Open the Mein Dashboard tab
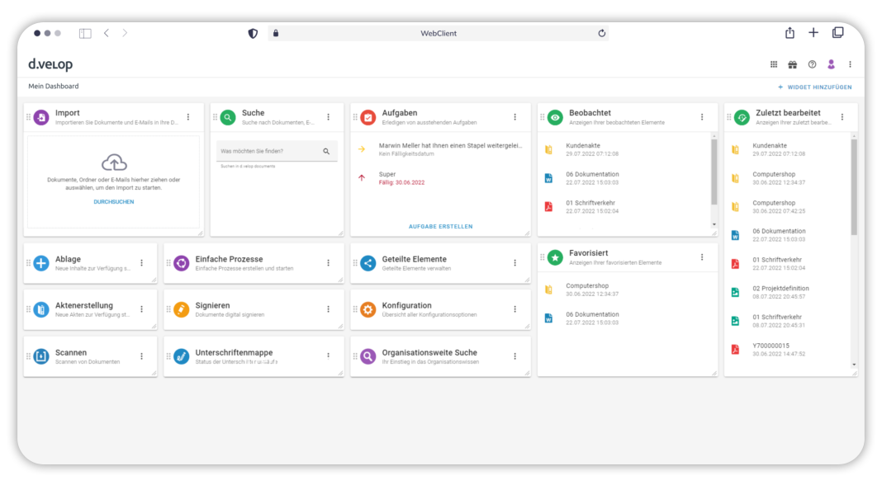The image size is (882, 485). point(54,87)
